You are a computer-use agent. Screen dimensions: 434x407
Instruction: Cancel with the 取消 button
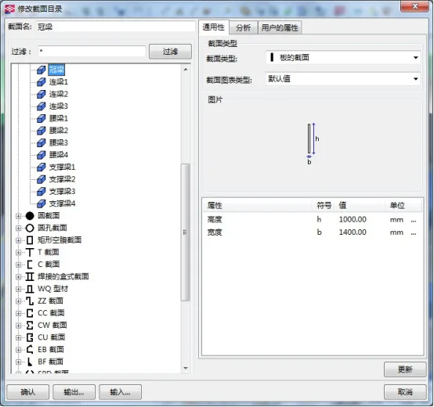tap(405, 392)
